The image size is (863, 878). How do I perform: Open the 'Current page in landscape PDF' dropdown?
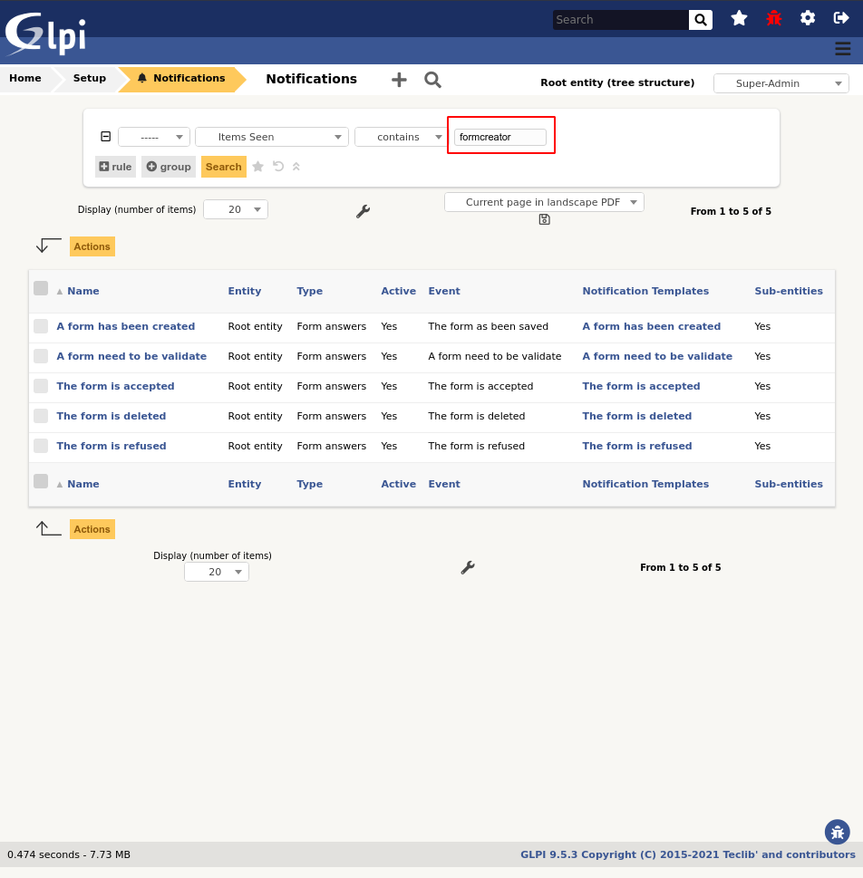coord(543,202)
